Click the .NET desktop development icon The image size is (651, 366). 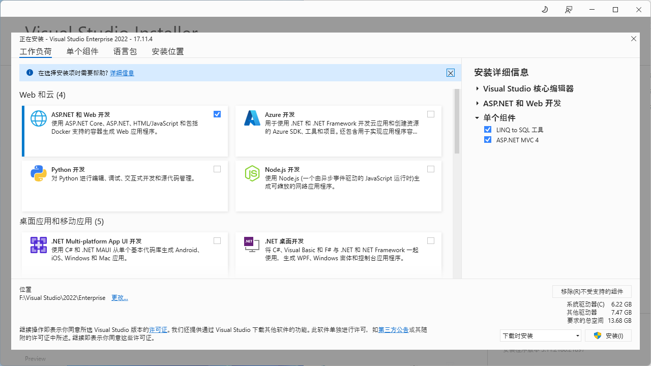[252, 245]
